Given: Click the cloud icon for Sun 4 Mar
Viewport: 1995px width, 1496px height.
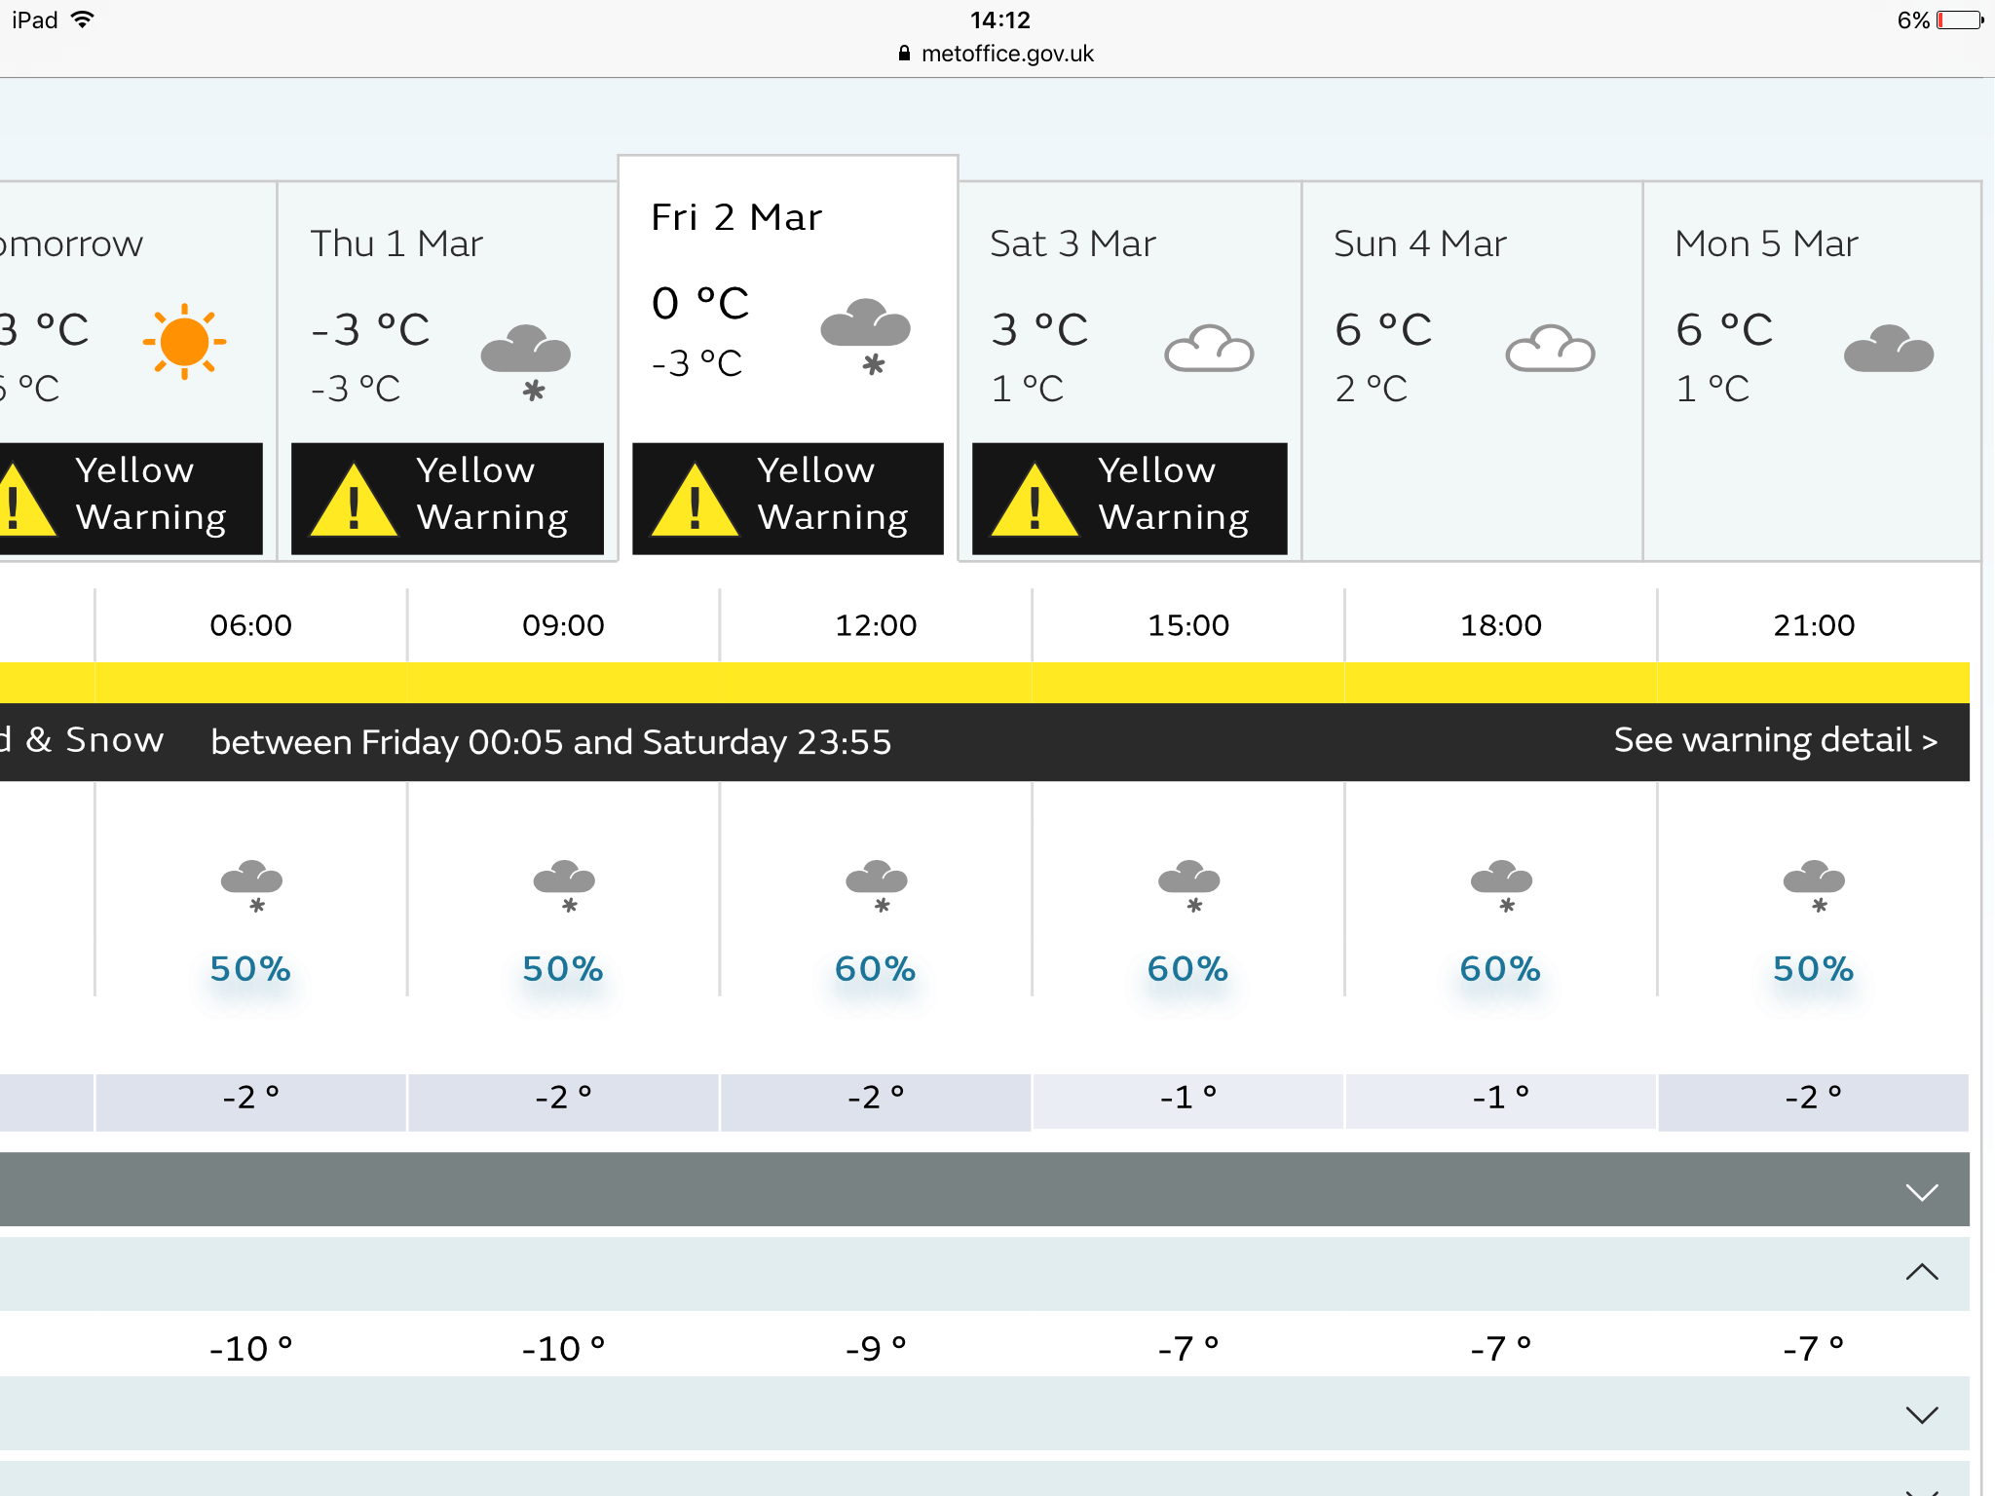Looking at the screenshot, I should pyautogui.click(x=1550, y=349).
